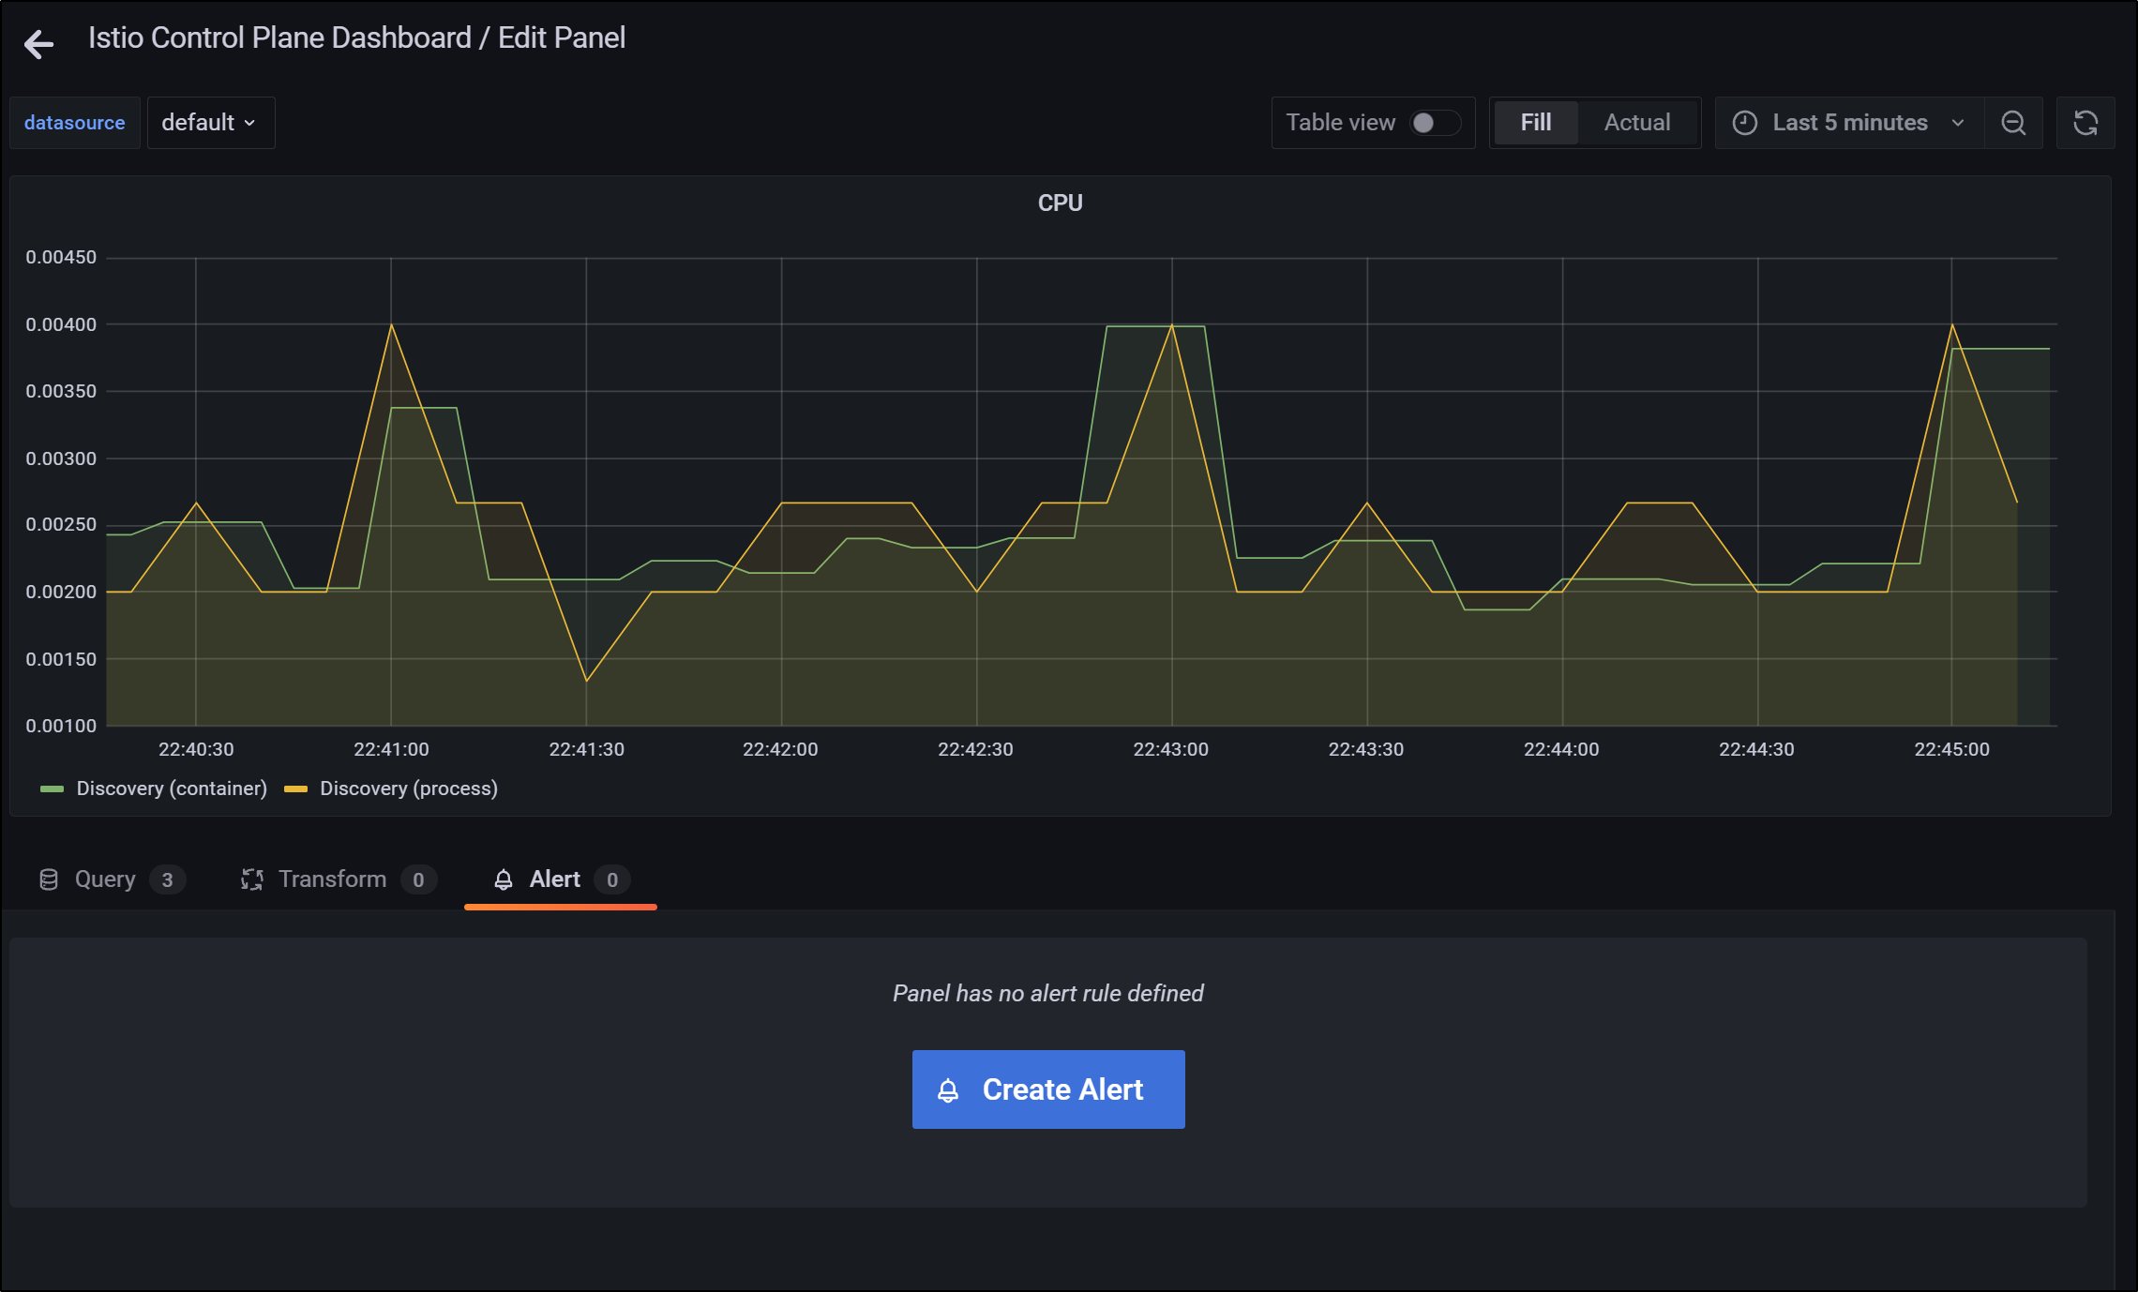Click the zoom out time range icon
Image resolution: width=2138 pixels, height=1292 pixels.
coord(2013,123)
